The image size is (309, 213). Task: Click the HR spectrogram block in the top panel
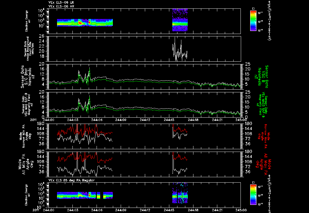coord(180,20)
